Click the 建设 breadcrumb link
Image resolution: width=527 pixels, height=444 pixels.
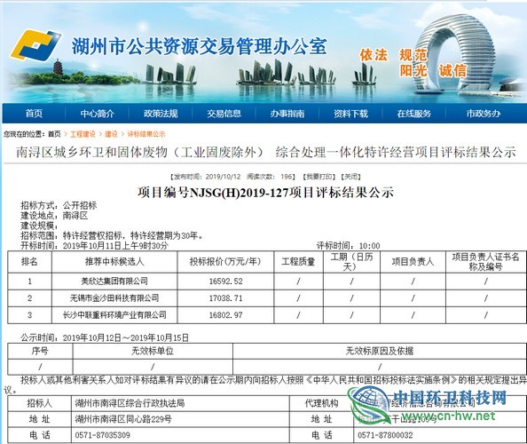point(111,134)
